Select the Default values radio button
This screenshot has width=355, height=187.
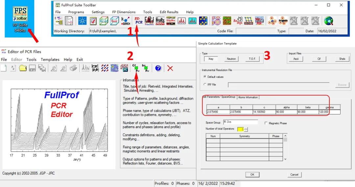[x=205, y=77]
